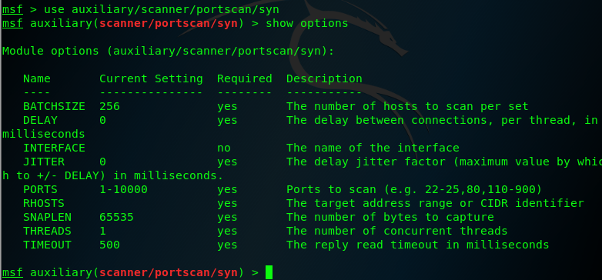The height and width of the screenshot is (280, 602).
Task: Click the TIMEOUT value 500
Action: pyautogui.click(x=109, y=245)
